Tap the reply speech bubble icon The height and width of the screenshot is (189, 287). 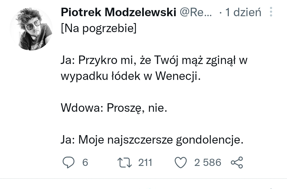68,162
